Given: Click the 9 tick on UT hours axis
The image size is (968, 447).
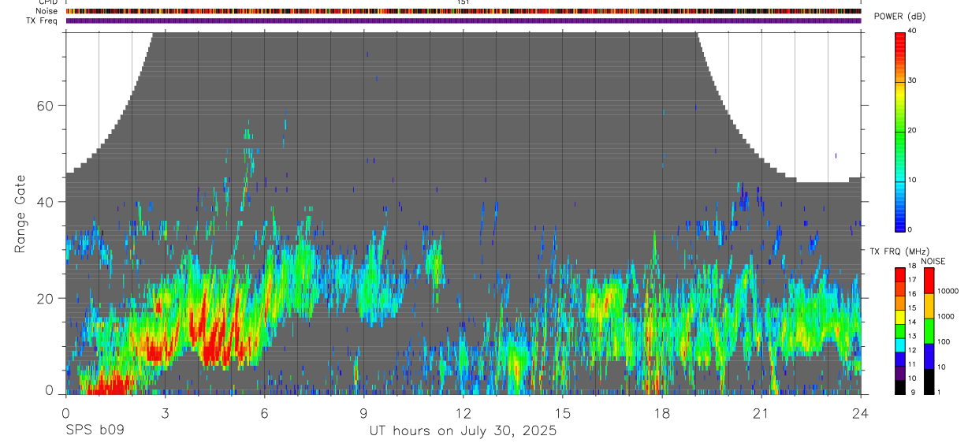Looking at the screenshot, I should point(363,413).
